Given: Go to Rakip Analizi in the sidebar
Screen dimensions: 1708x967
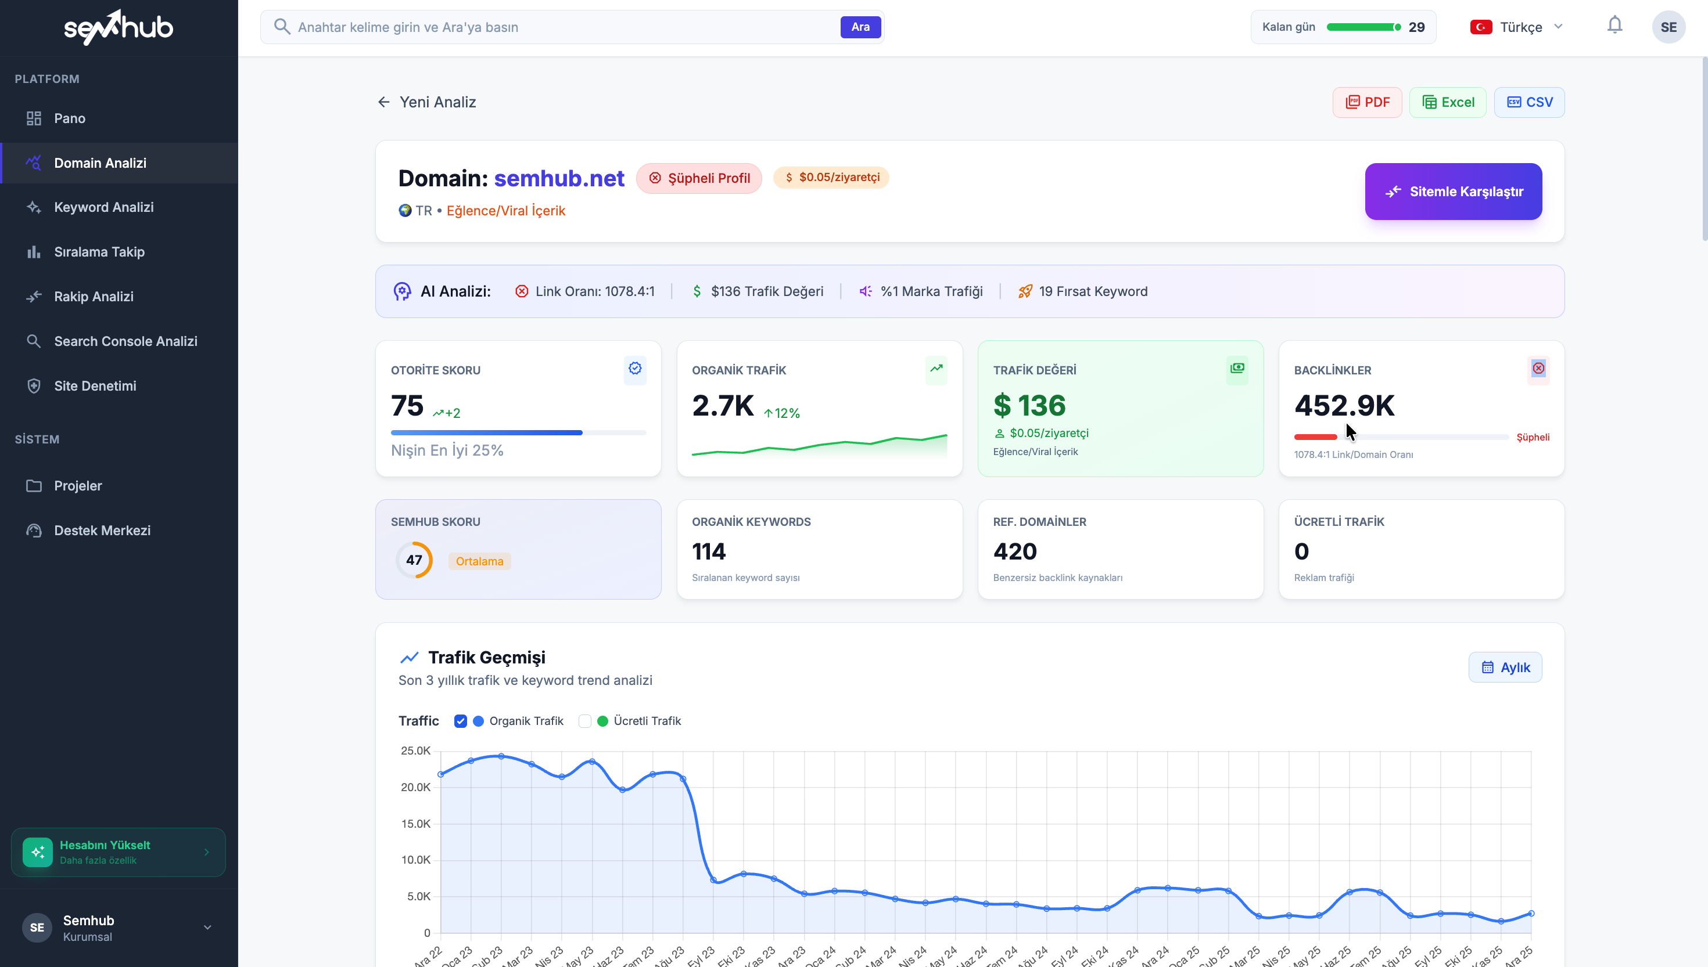Looking at the screenshot, I should [94, 297].
